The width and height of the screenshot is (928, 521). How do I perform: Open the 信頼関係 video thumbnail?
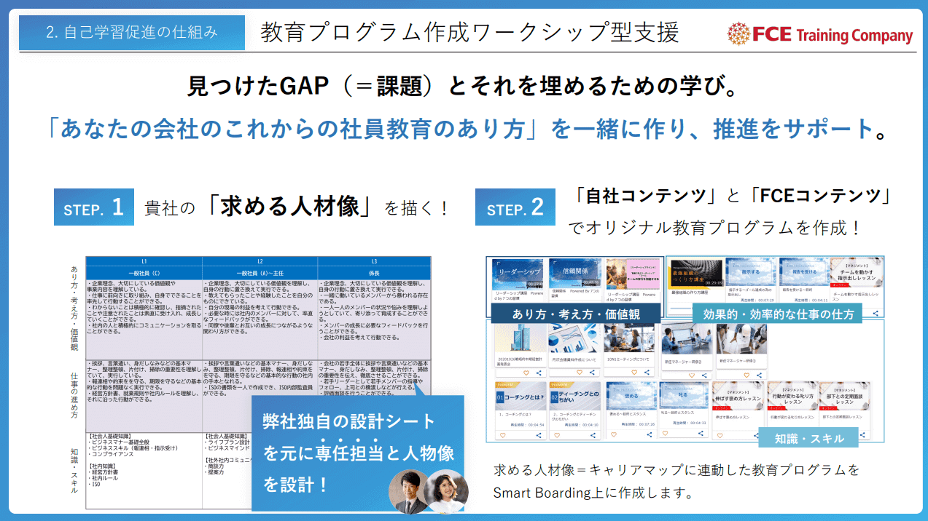point(574,274)
